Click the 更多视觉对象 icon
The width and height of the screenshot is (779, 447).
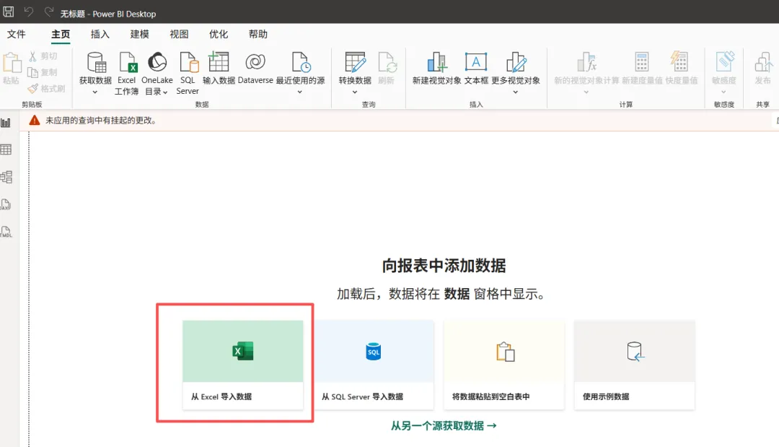coord(516,63)
